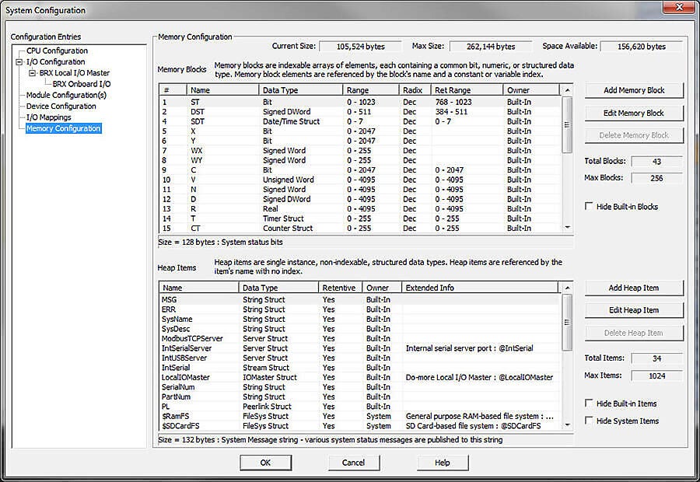This screenshot has width=700, height=482.
Task: Click the Extended Info column header
Action: pos(480,288)
